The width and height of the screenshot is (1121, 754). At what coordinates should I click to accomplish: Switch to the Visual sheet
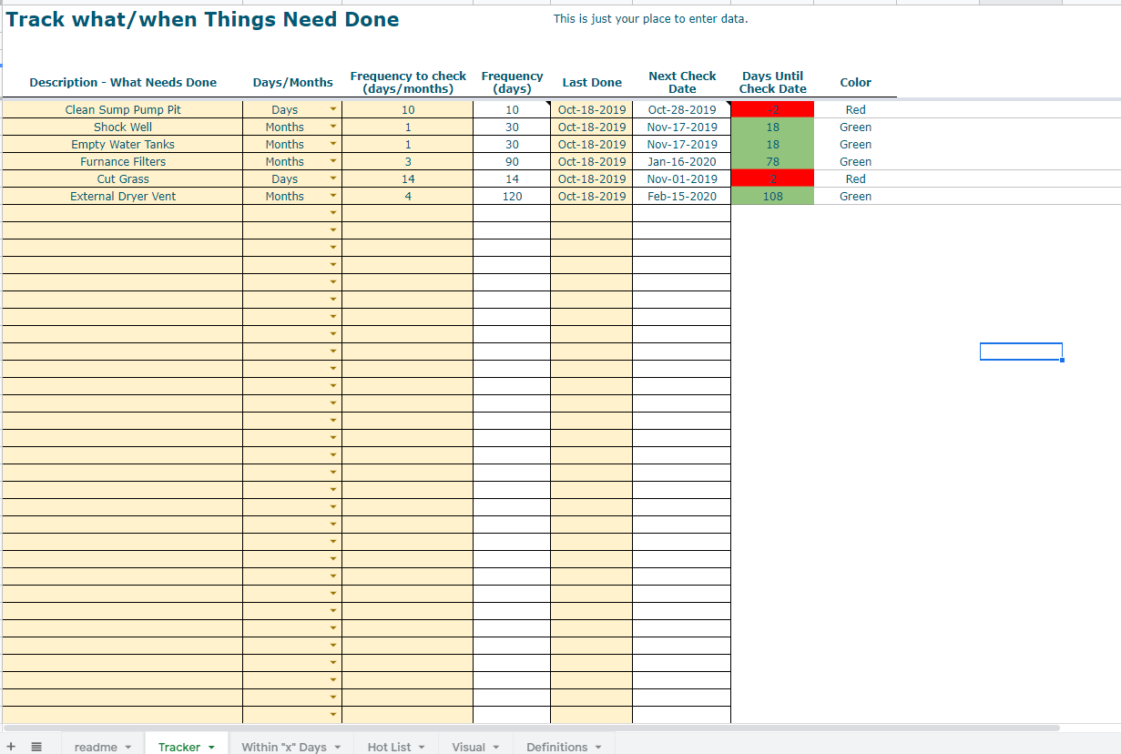tap(468, 747)
